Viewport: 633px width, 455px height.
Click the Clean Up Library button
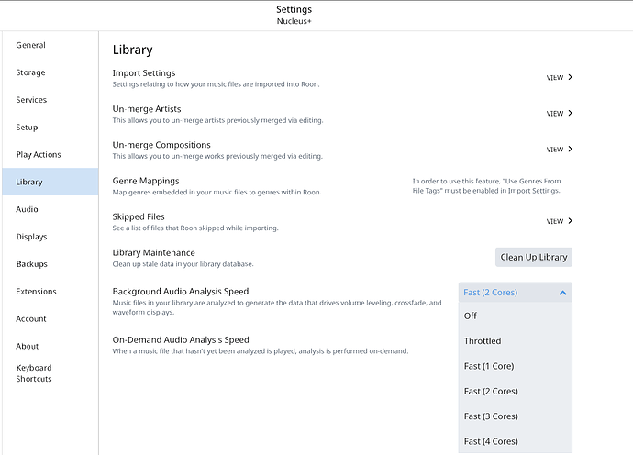pyautogui.click(x=534, y=257)
